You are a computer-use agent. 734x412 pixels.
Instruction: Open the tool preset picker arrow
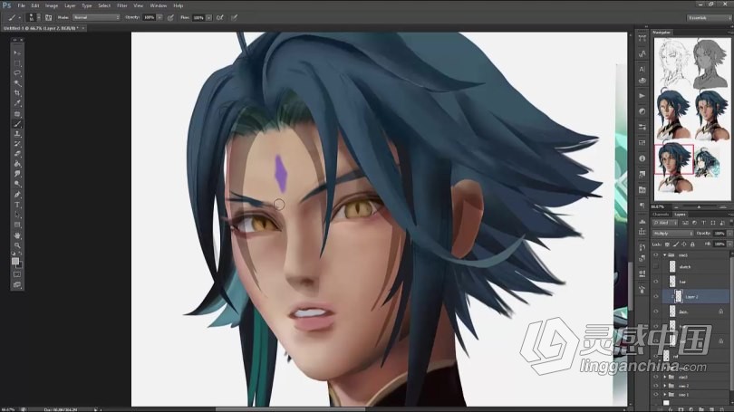point(19,18)
